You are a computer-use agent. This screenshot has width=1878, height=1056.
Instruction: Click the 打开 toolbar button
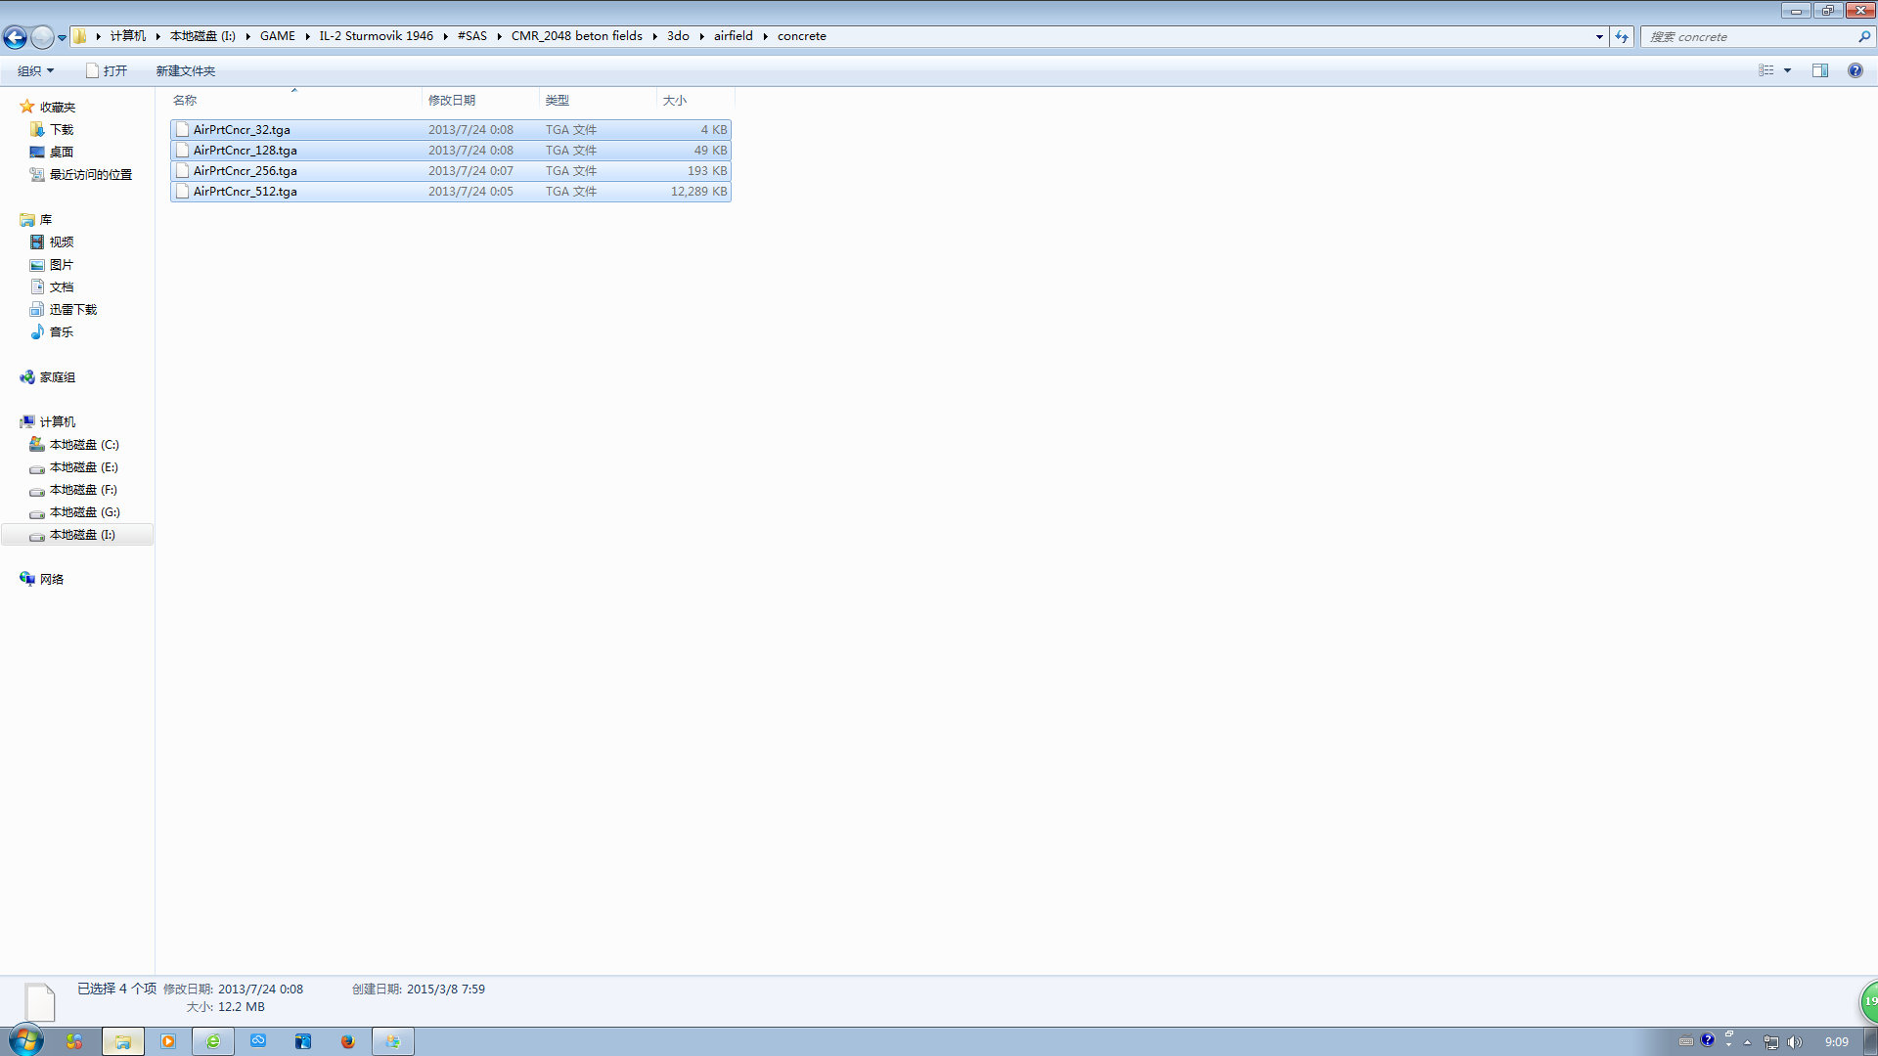(107, 70)
